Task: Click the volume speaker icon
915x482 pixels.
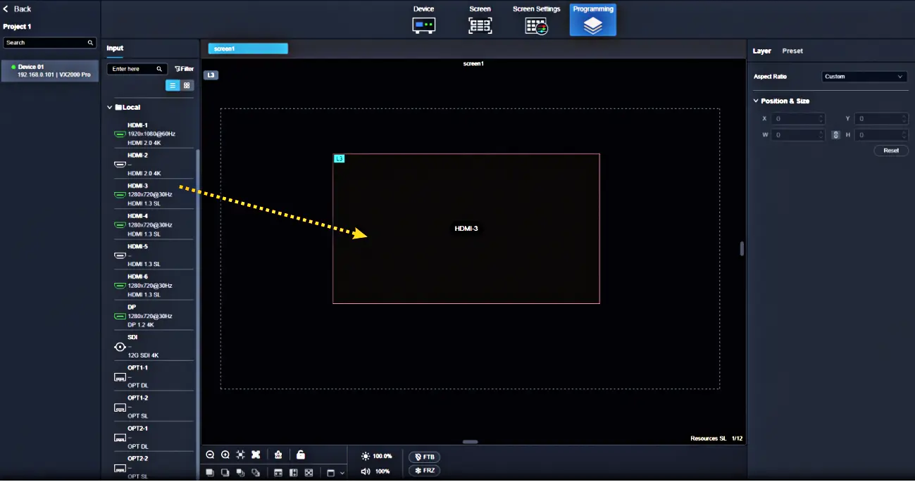Action: point(365,471)
